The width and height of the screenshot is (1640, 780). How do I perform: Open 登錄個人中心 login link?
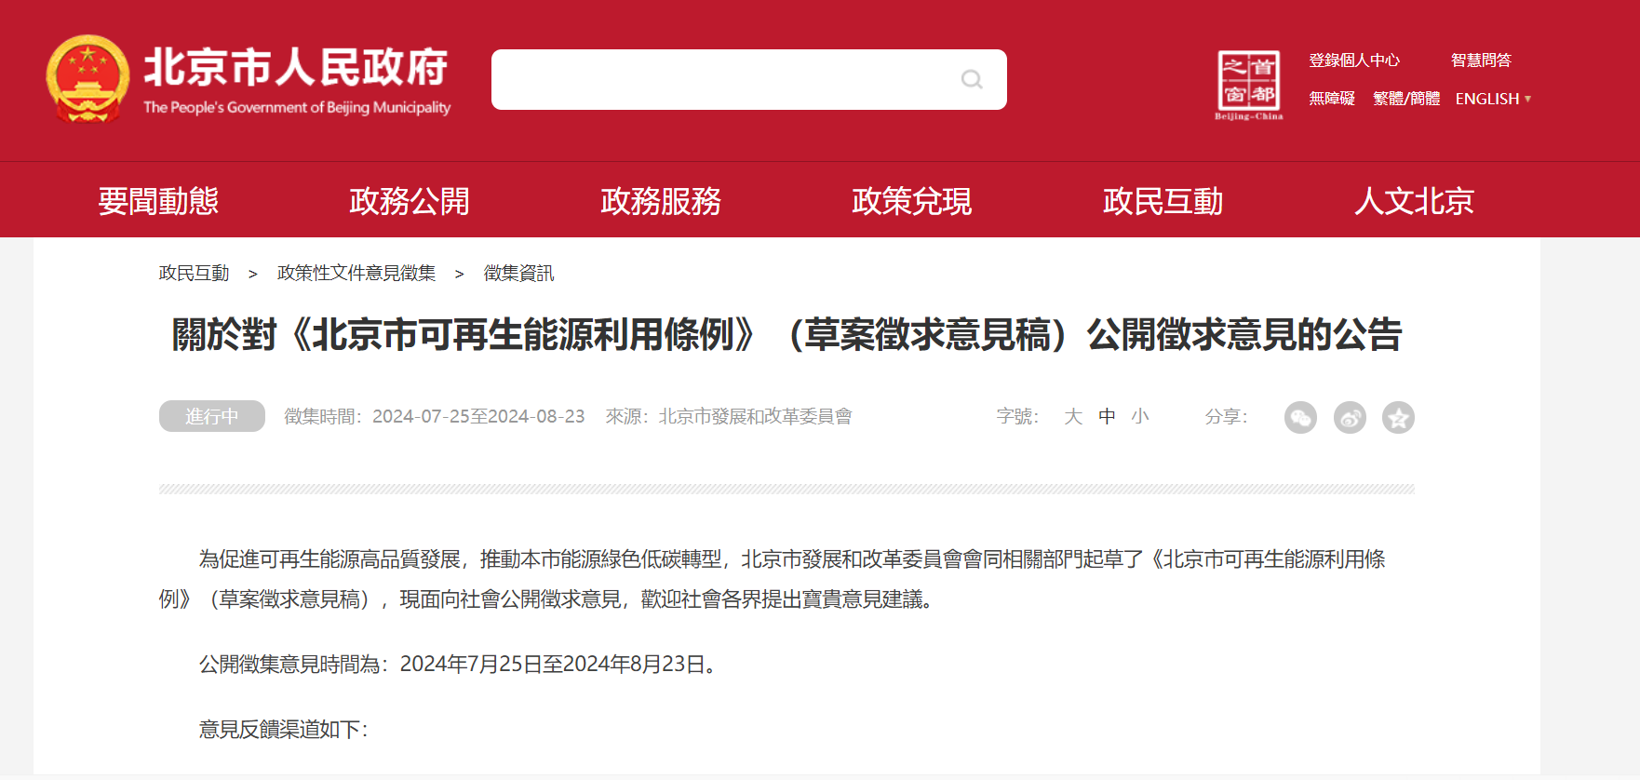point(1354,61)
